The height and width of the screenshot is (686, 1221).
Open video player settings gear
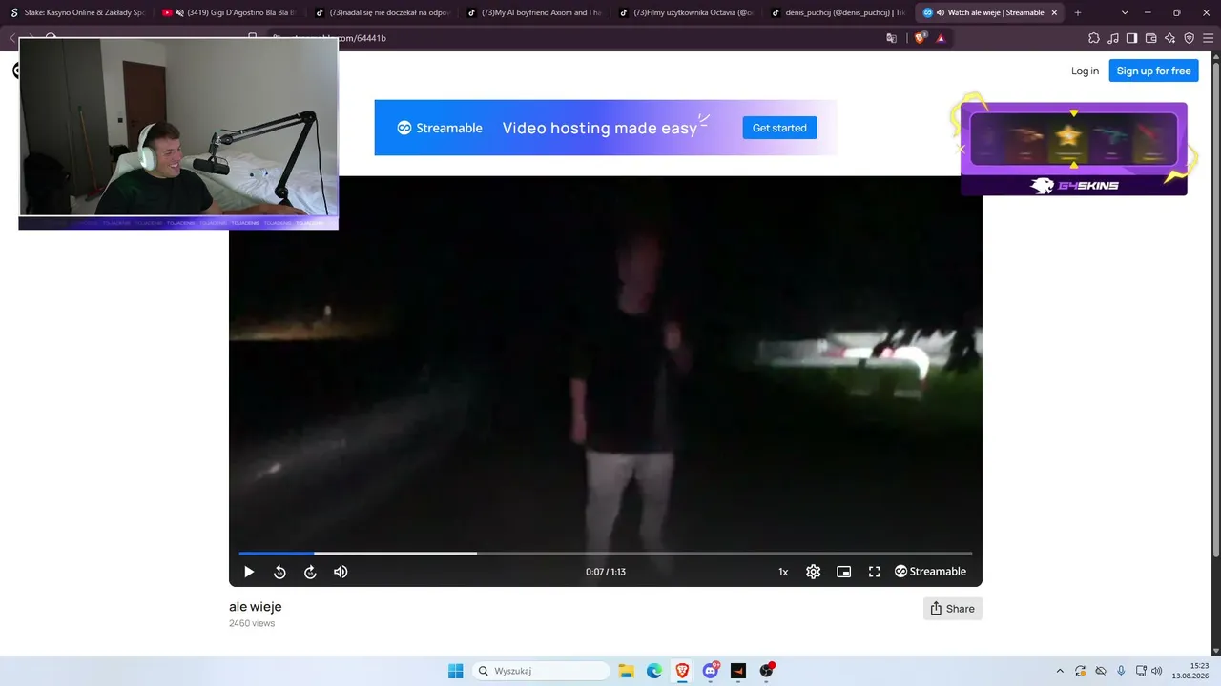(x=814, y=572)
